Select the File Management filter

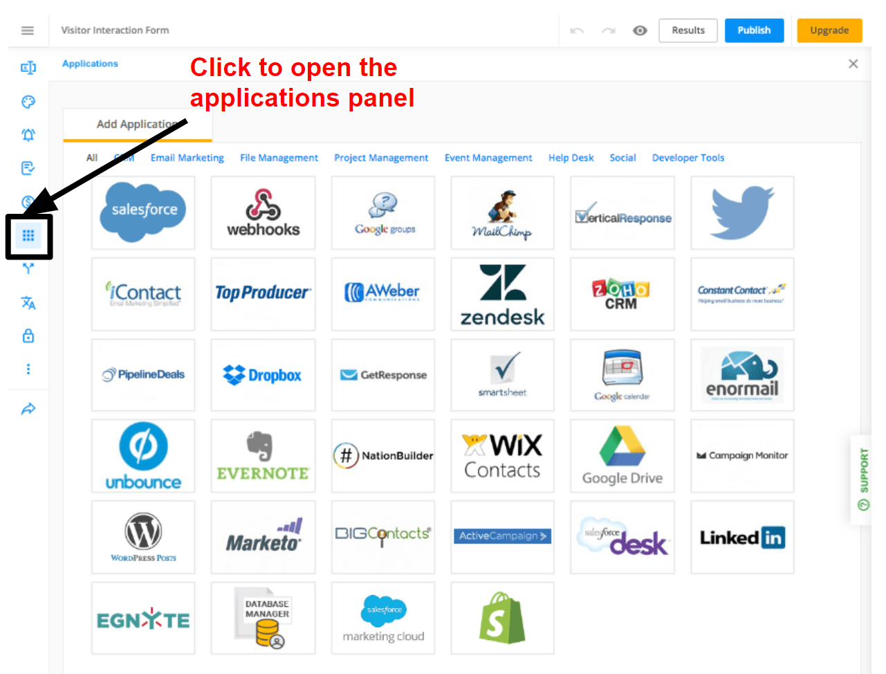click(x=279, y=158)
